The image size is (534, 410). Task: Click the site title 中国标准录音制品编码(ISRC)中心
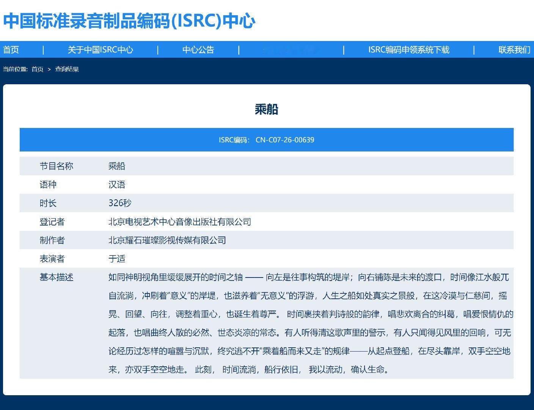click(129, 20)
